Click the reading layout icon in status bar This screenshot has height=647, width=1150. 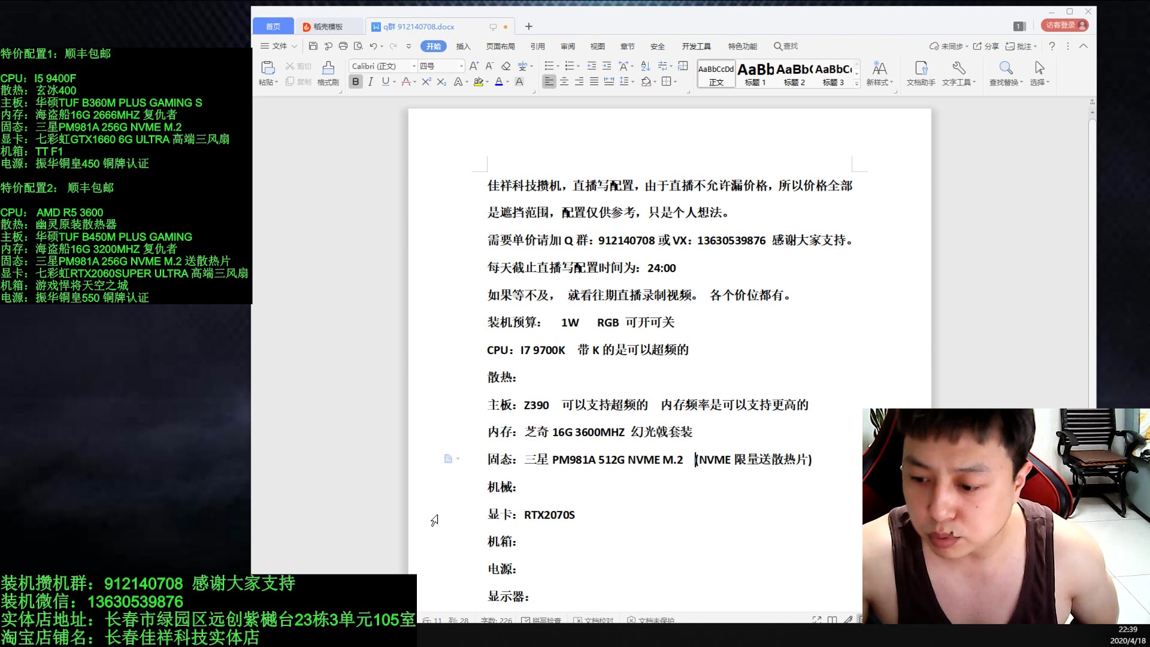832,620
